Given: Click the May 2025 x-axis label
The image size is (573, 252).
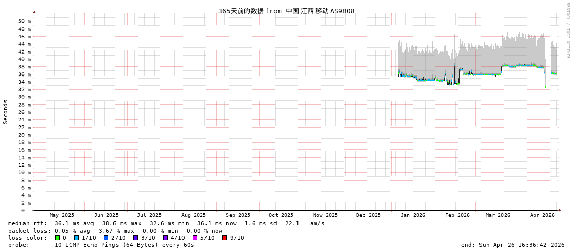Looking at the screenshot, I should point(62,215).
